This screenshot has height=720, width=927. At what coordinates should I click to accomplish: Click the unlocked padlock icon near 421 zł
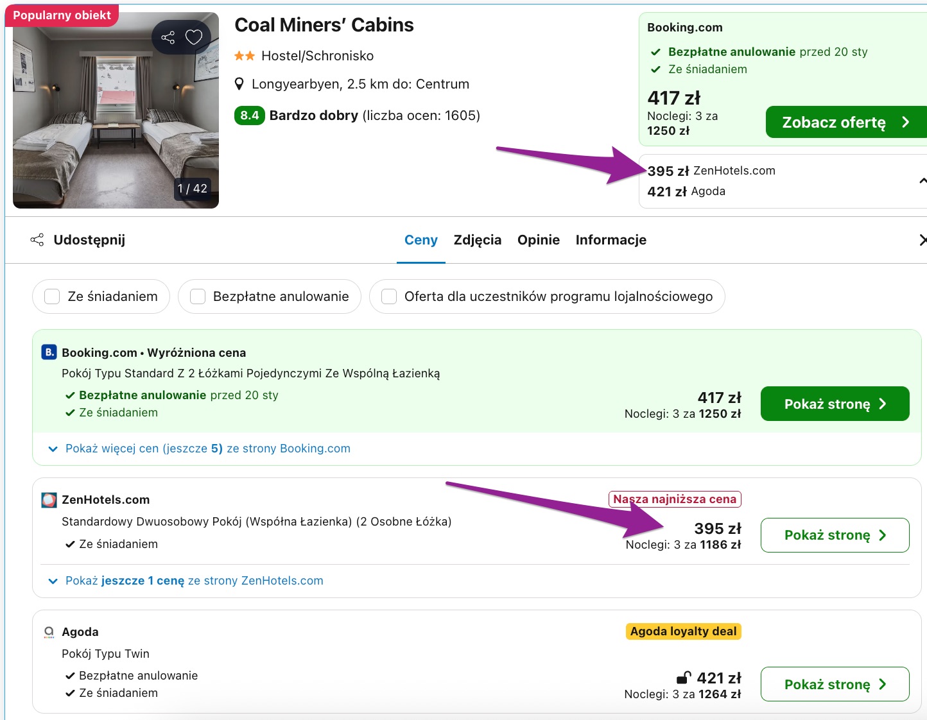[684, 678]
